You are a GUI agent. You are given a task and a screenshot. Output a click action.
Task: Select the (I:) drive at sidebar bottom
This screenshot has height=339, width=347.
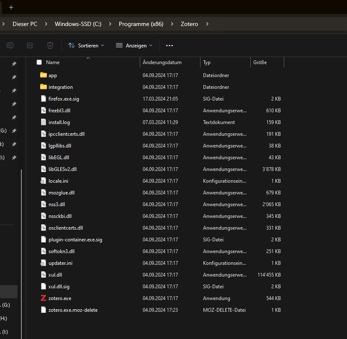(x=5, y=332)
